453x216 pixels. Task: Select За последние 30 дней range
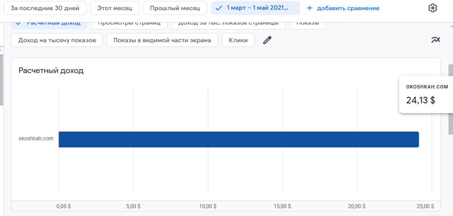45,8
